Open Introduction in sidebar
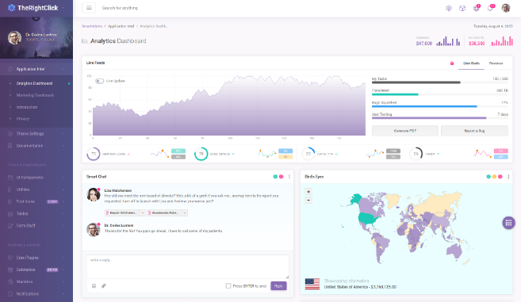 (27, 107)
